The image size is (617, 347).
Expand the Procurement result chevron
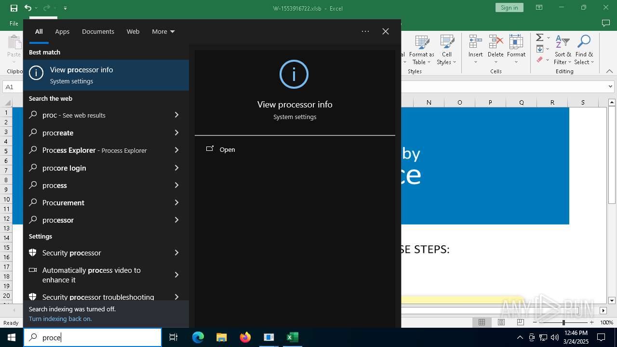click(x=176, y=202)
